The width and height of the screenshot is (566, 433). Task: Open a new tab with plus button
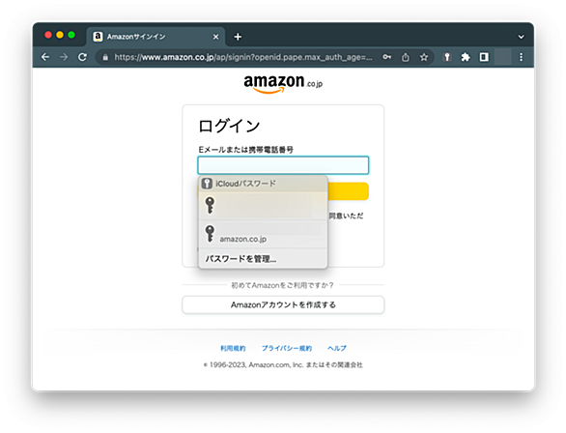pos(238,37)
